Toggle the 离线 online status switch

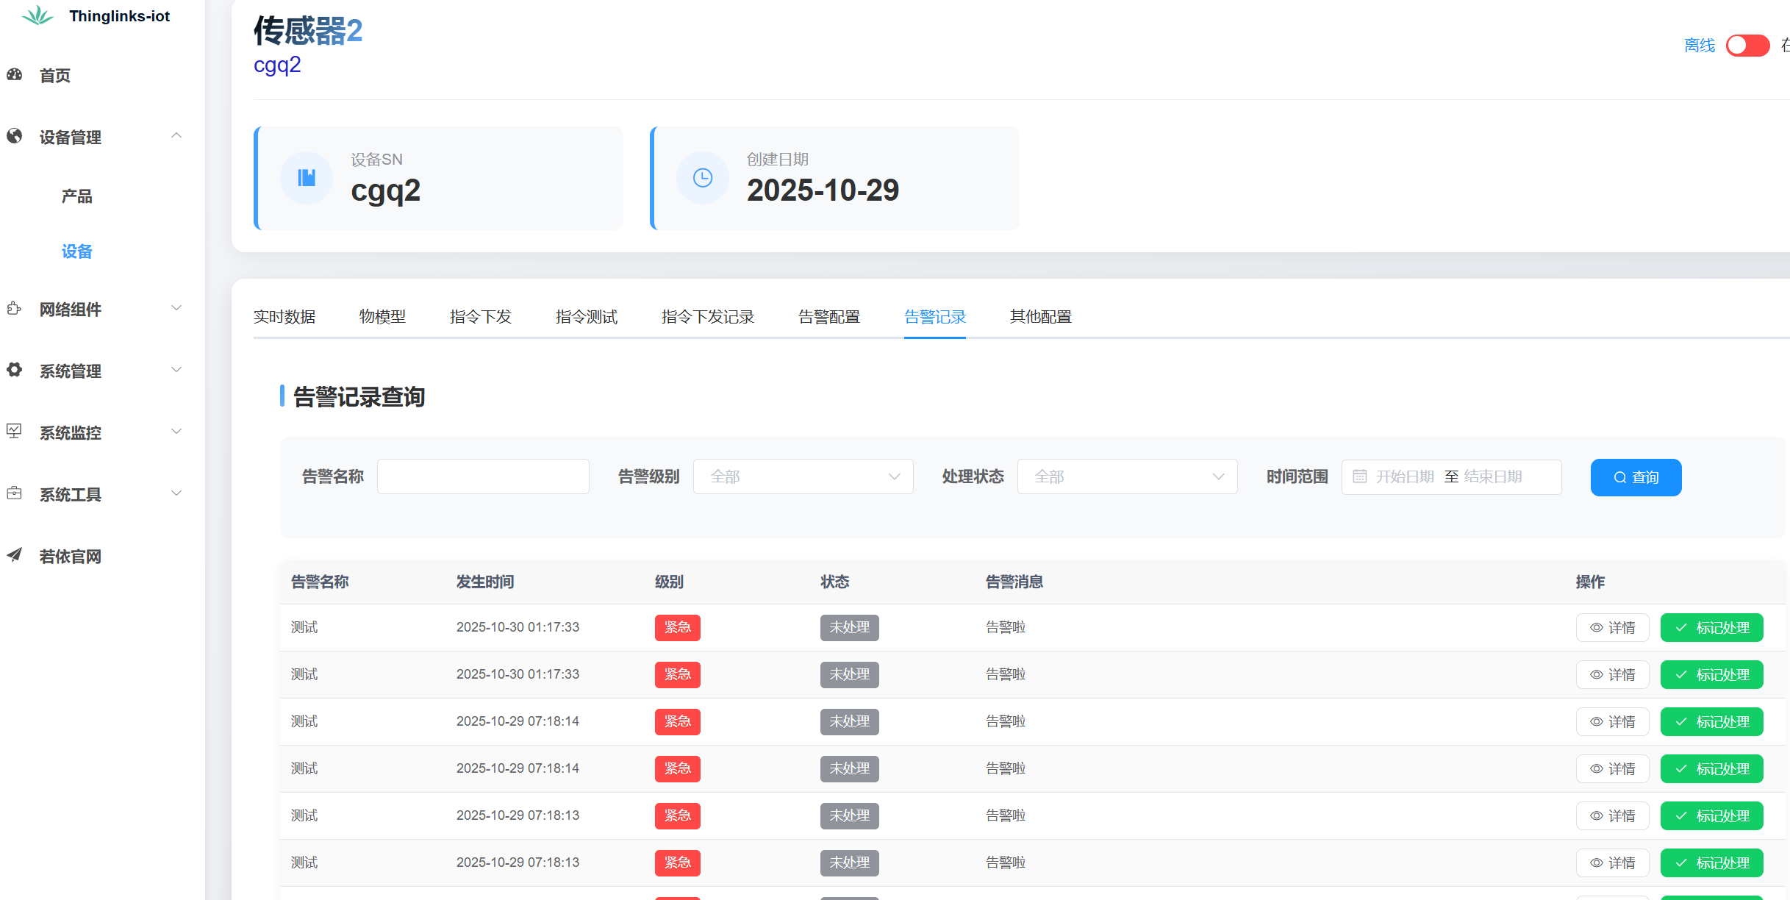(1747, 46)
